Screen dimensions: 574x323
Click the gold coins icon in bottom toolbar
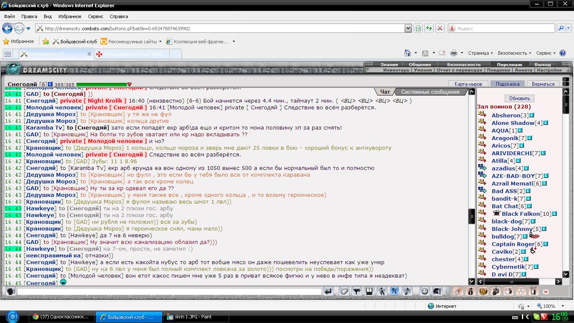tap(483, 291)
